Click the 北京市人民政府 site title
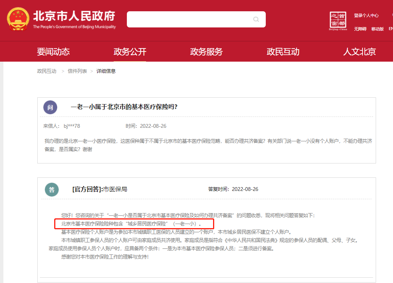Viewport: 393px width, 283px height. 74,17
